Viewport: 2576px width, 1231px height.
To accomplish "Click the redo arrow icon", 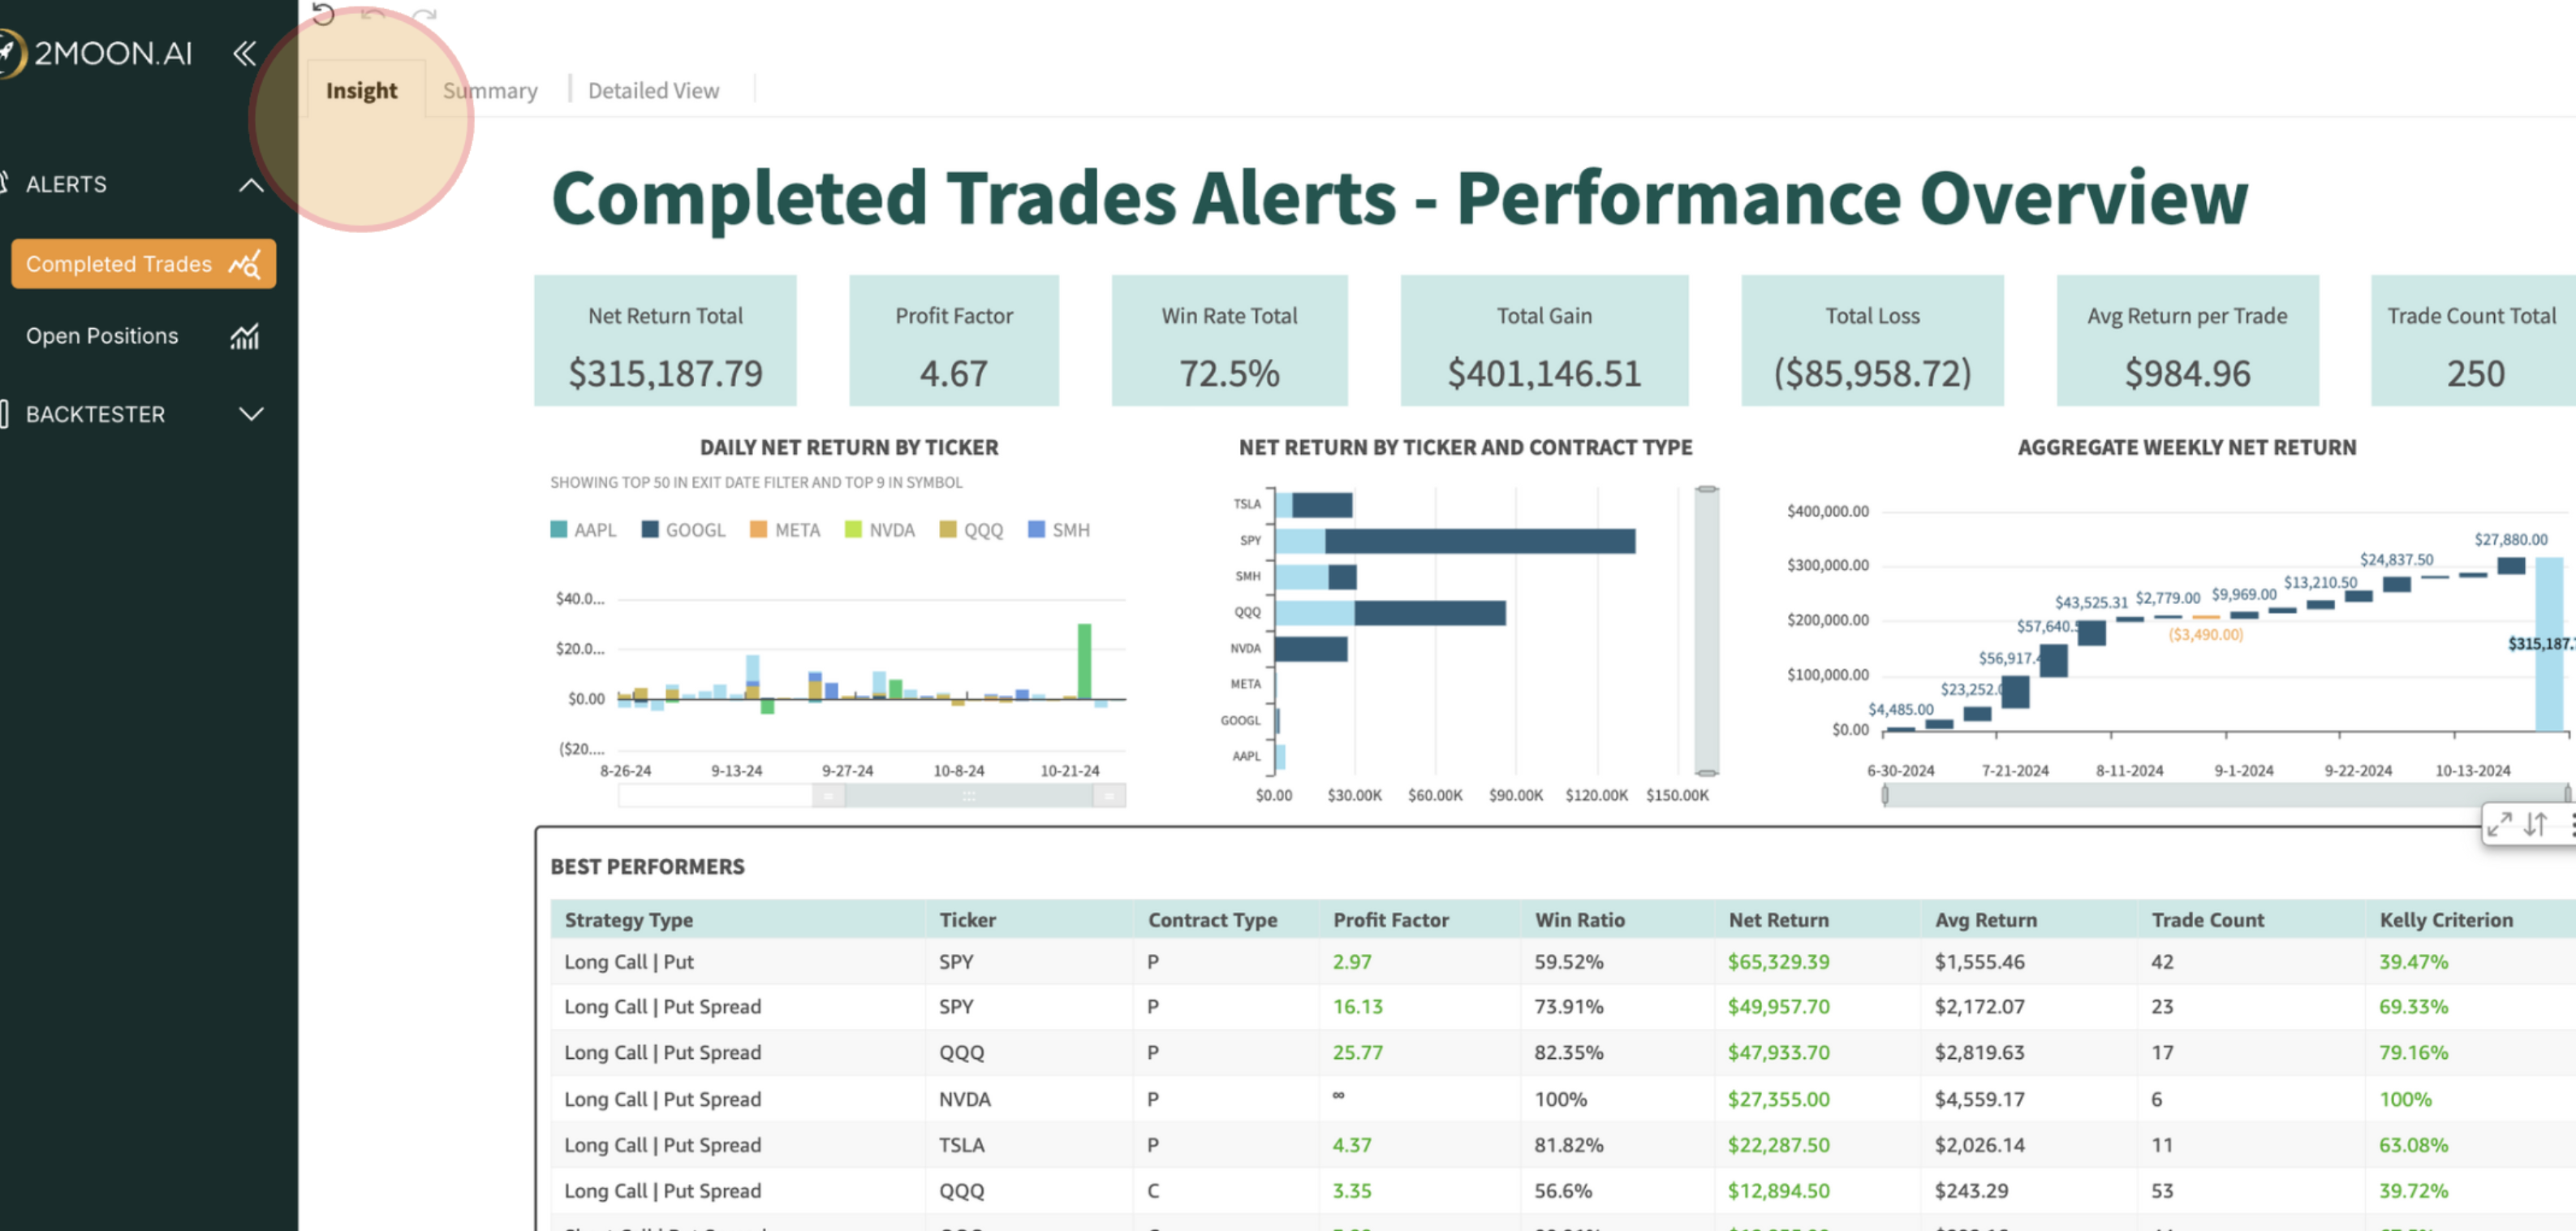I will (x=425, y=14).
